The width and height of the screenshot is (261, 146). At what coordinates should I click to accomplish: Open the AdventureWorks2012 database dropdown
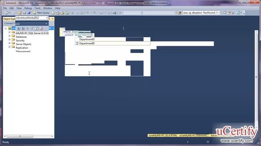click(32, 18)
